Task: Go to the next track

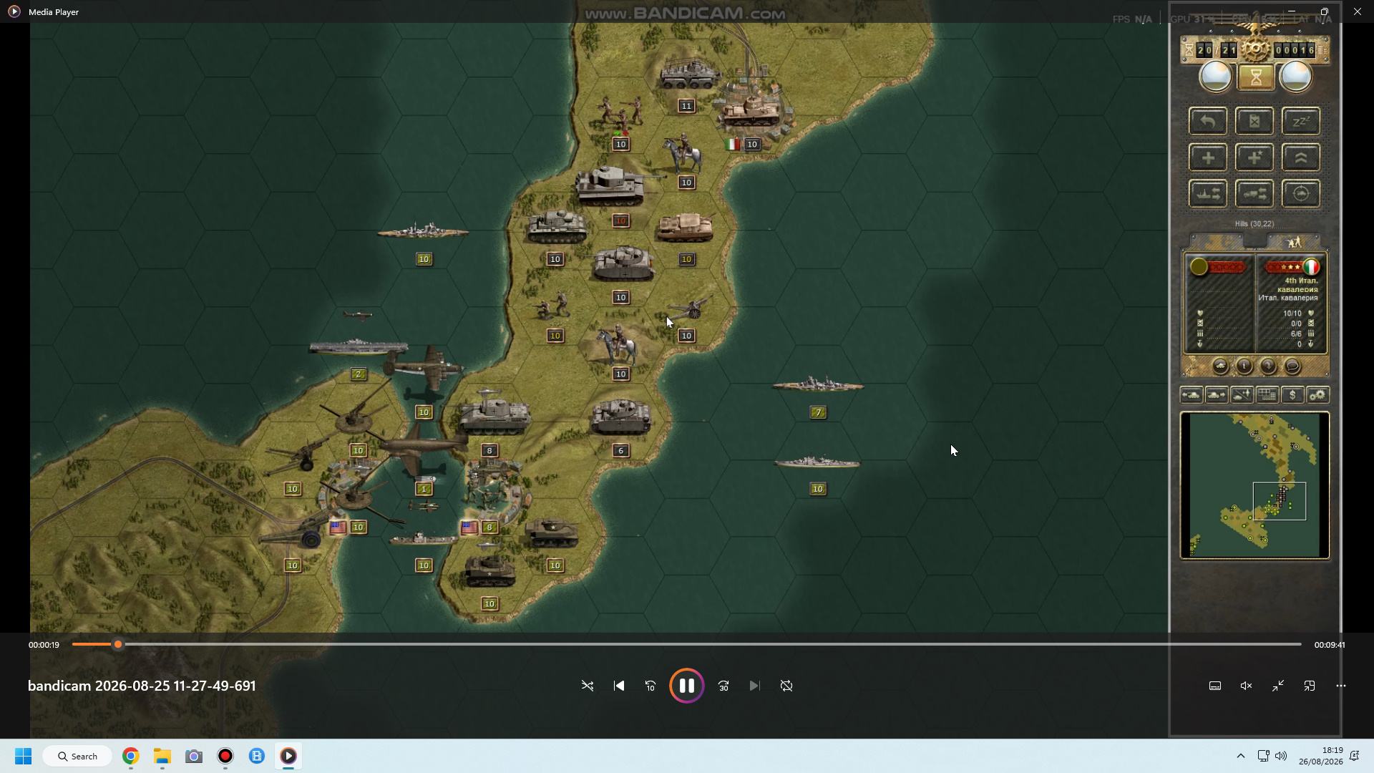Action: click(754, 686)
